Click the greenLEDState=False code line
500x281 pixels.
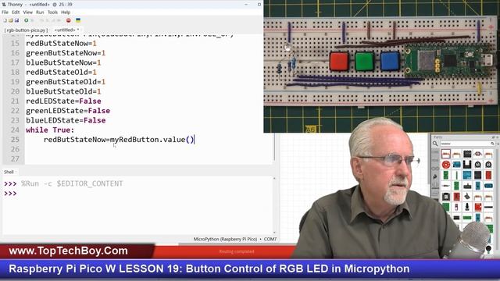(68, 111)
